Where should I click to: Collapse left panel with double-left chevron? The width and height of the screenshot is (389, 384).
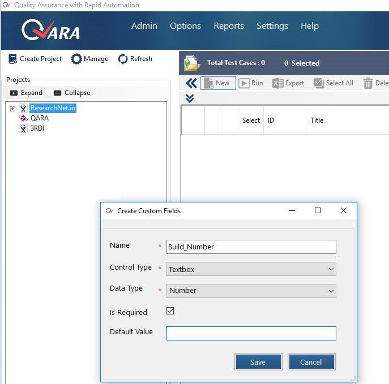pos(191,83)
